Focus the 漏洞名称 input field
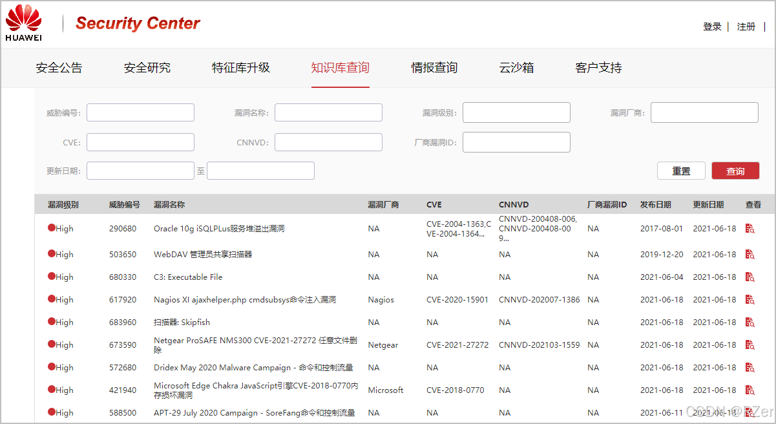Image resolution: width=776 pixels, height=424 pixels. click(x=328, y=112)
